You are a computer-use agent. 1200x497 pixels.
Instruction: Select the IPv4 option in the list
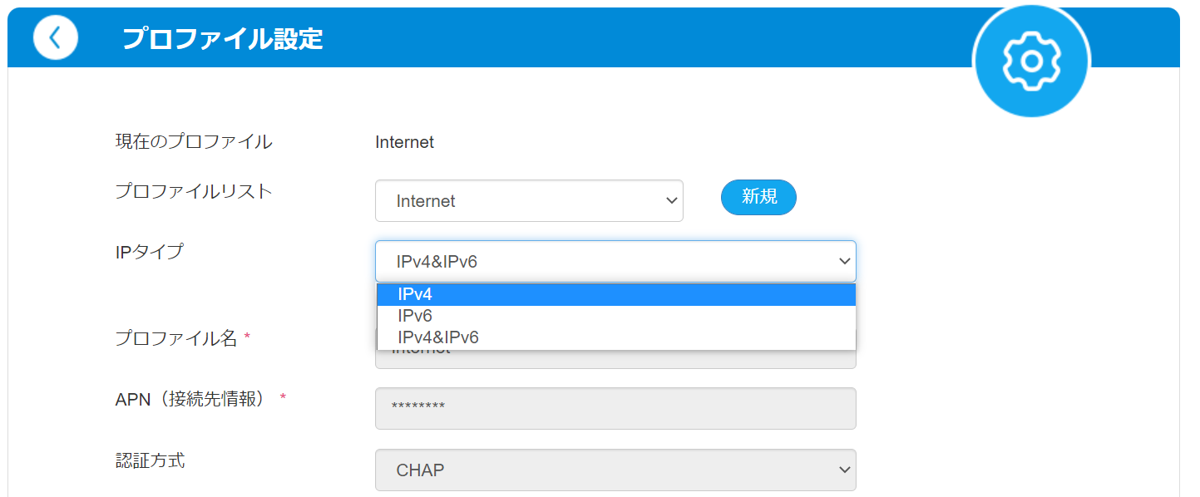pyautogui.click(x=616, y=295)
